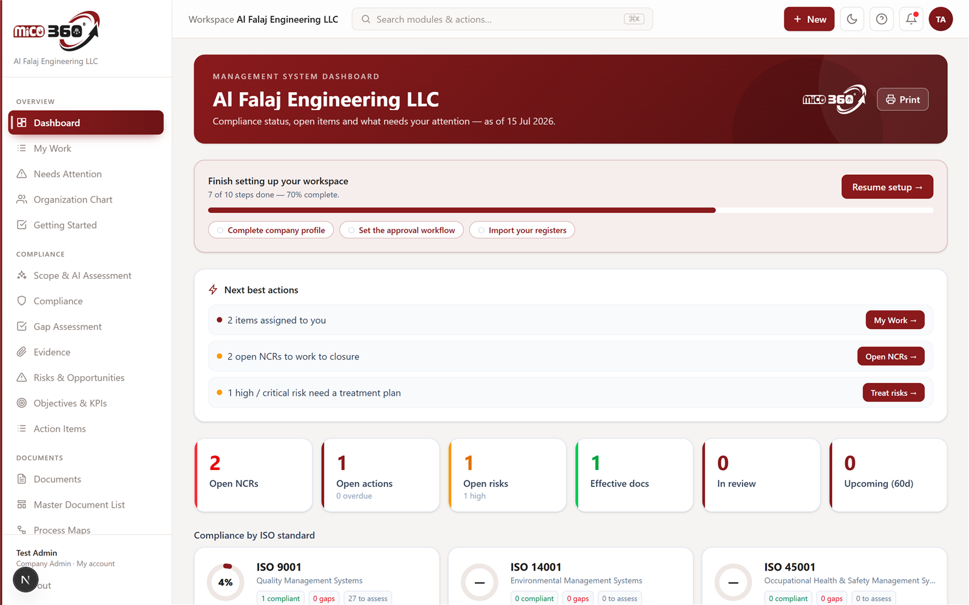Click the My Work list icon
This screenshot has width=969, height=605.
point(22,148)
